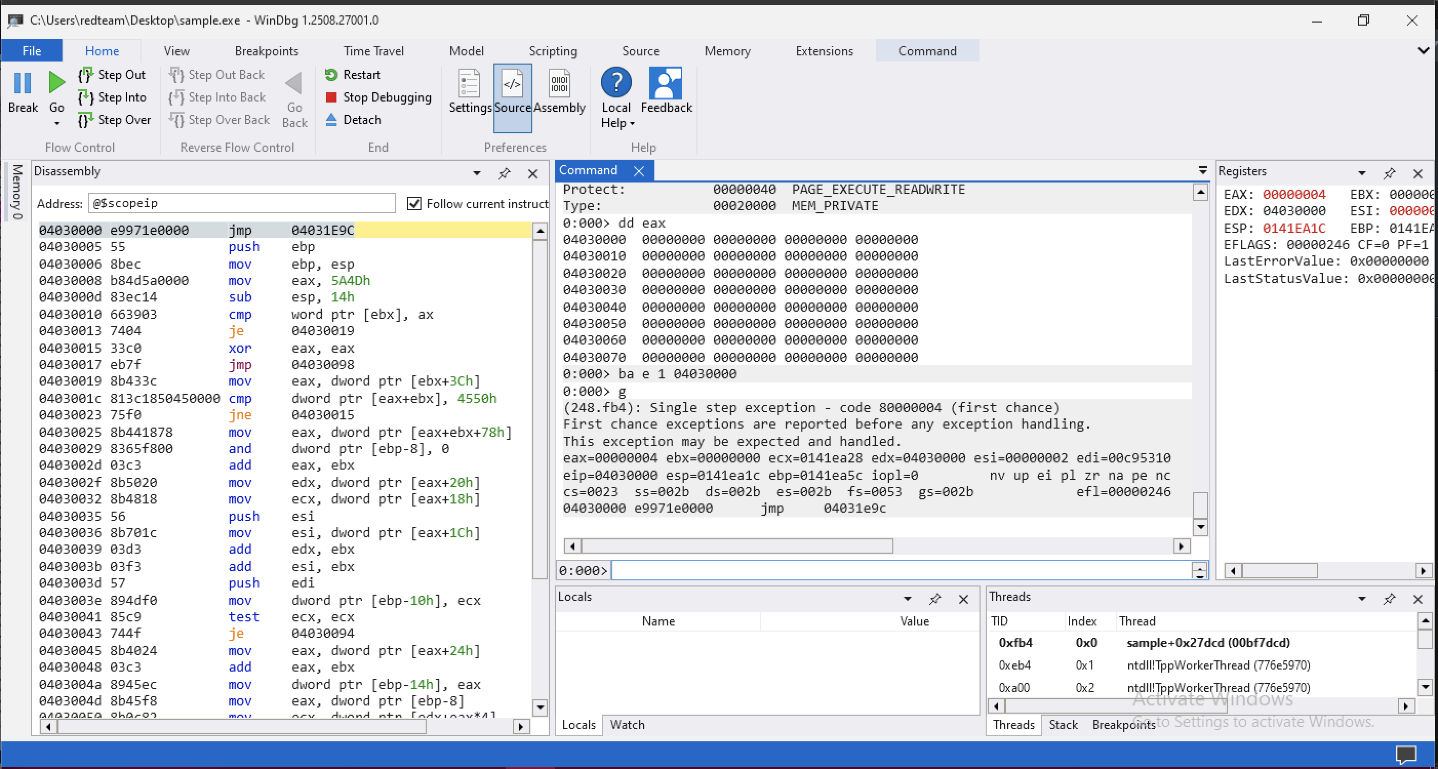
Task: Click Step Into in Flow Control
Action: click(112, 97)
